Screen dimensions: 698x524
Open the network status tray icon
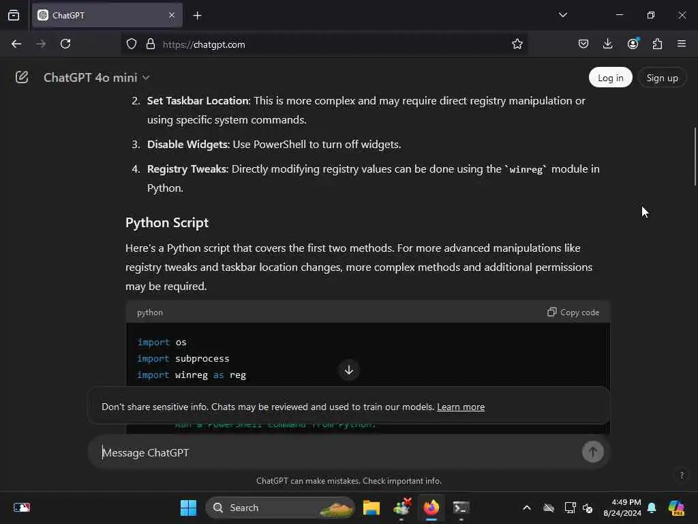(x=570, y=508)
